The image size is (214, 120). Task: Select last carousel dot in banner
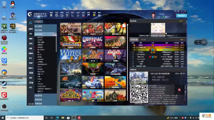166,34
